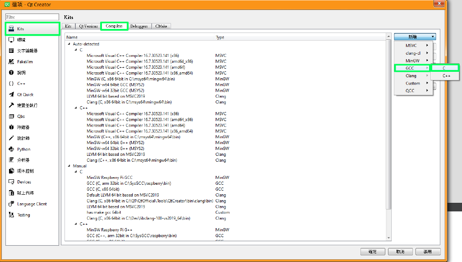
Task: Select C from the GCC submenu
Action: click(x=444, y=68)
